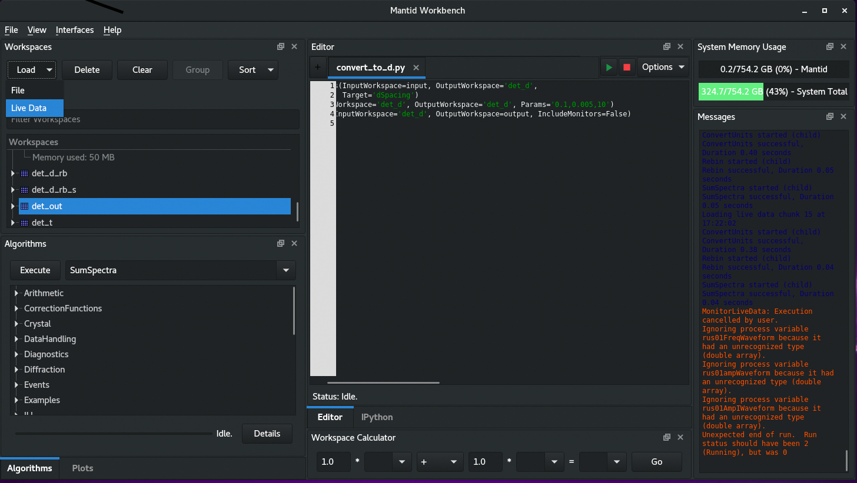Click the Execute algorithm button

[x=35, y=270]
